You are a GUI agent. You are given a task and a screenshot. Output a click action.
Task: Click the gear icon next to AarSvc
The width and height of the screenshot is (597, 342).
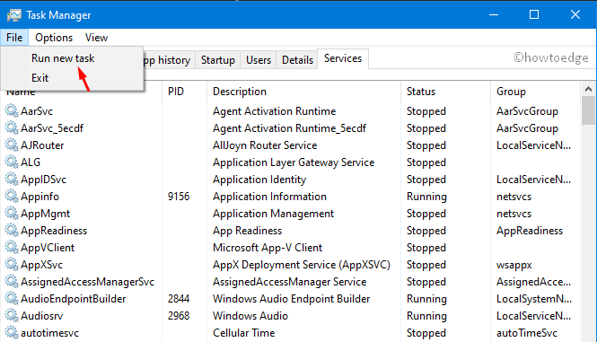click(x=12, y=110)
